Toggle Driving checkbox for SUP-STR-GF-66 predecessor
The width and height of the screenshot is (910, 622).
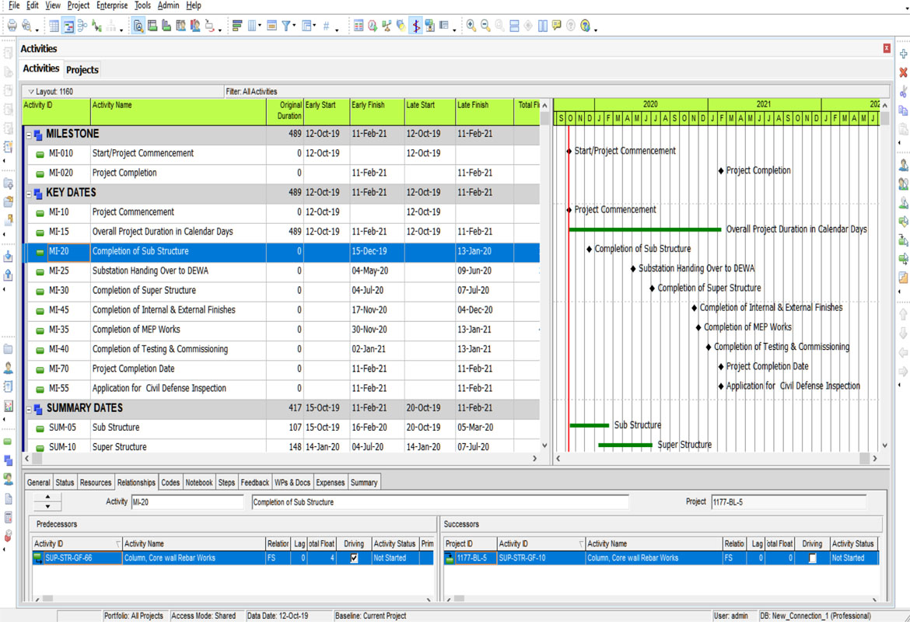(x=354, y=558)
